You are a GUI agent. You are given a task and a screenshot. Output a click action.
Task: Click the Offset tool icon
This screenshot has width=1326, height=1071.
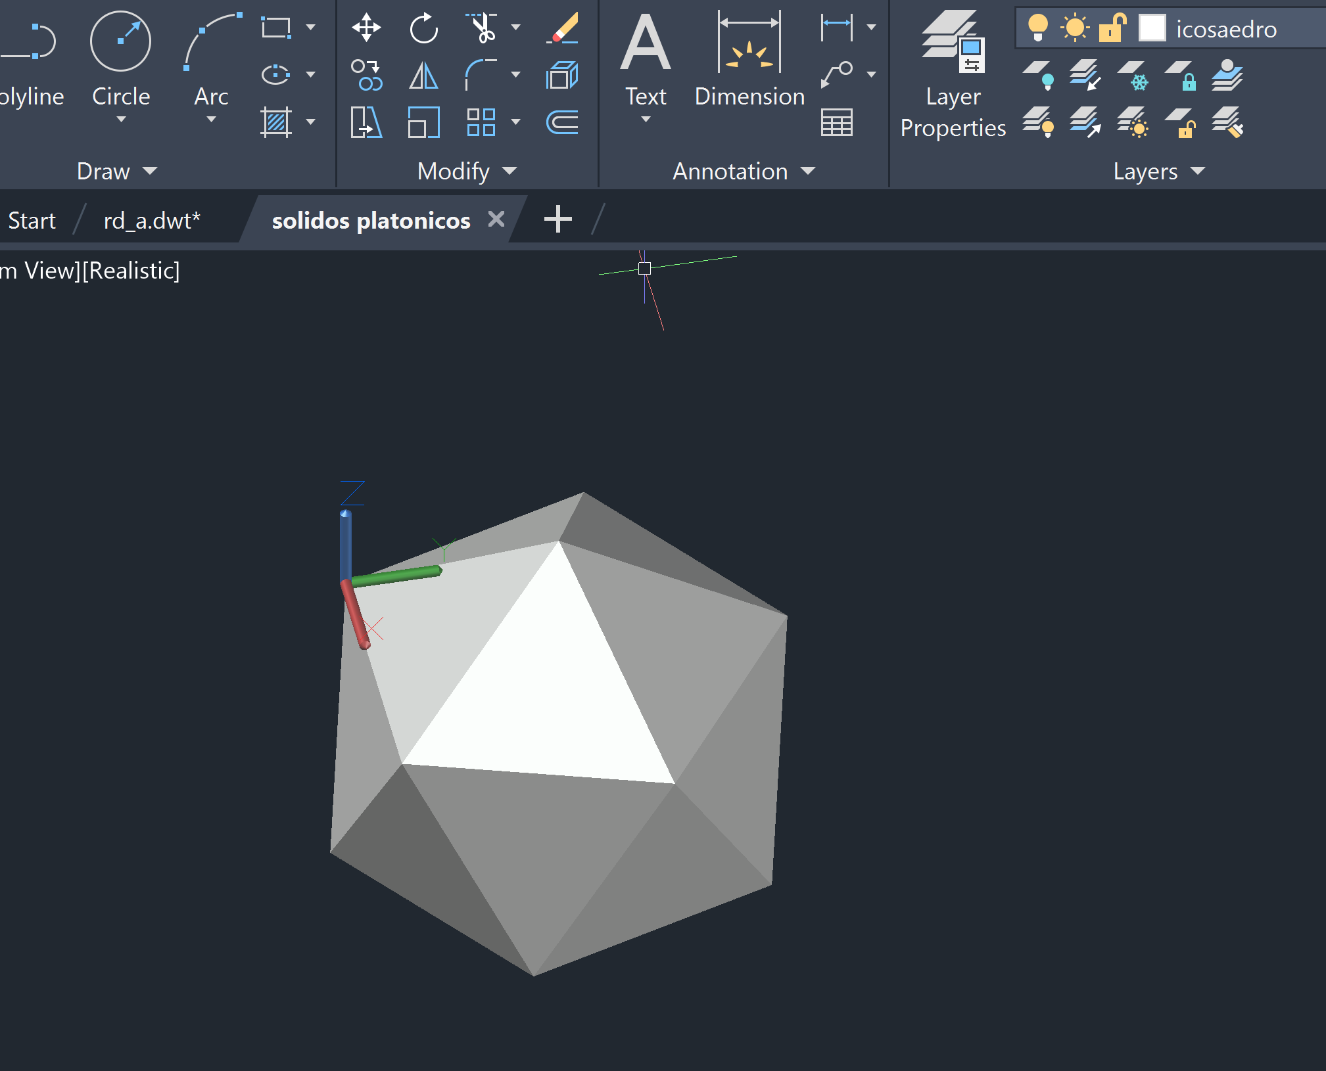(x=562, y=122)
